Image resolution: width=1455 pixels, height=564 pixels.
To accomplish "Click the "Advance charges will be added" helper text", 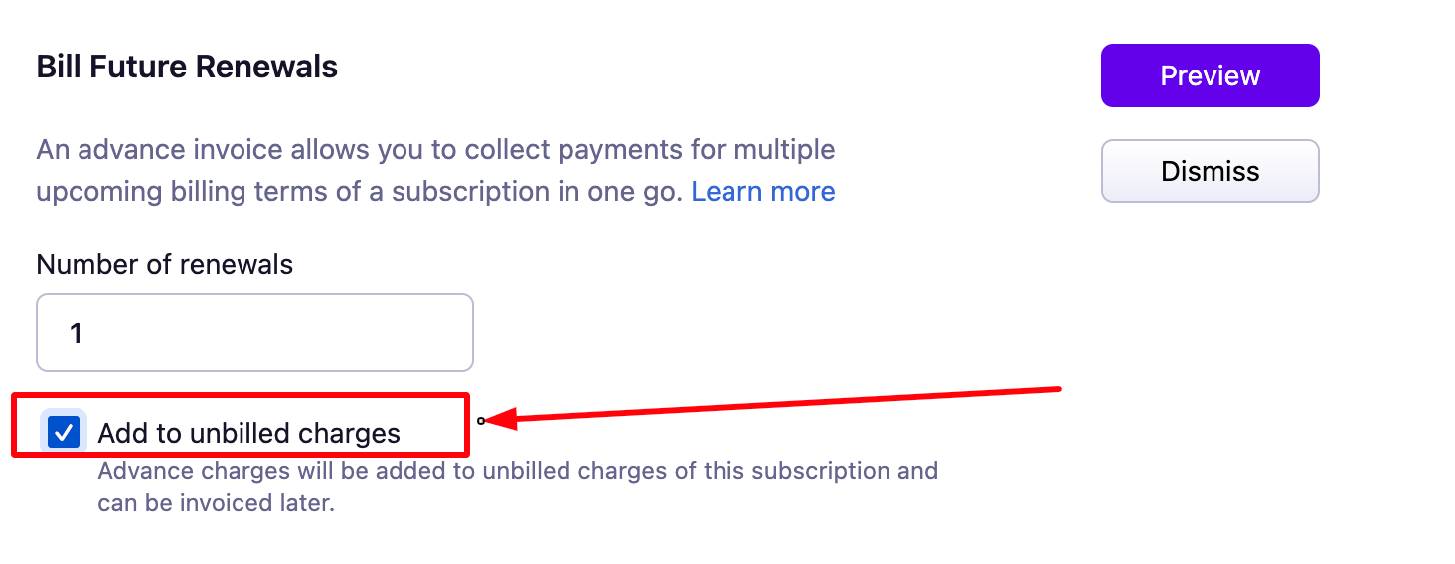I will [517, 470].
